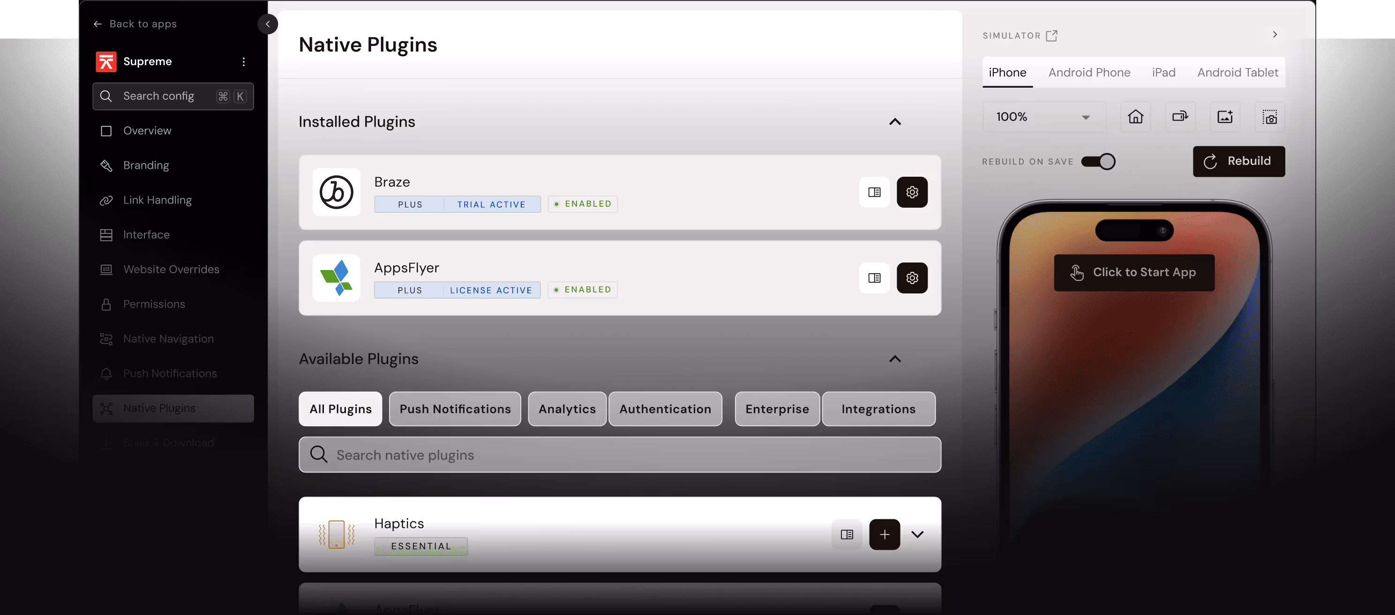Toggle Rebuild on Save
The height and width of the screenshot is (615, 1395).
tap(1099, 161)
